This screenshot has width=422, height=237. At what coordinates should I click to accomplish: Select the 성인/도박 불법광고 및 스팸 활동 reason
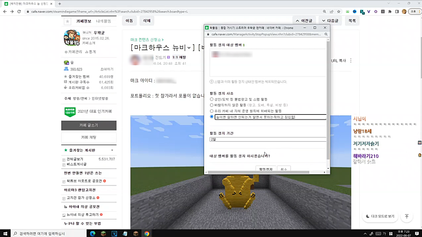212,99
